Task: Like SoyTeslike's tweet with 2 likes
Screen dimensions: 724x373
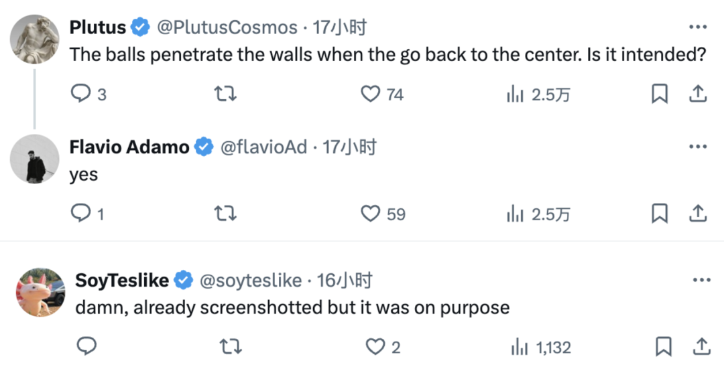Action: tap(375, 346)
